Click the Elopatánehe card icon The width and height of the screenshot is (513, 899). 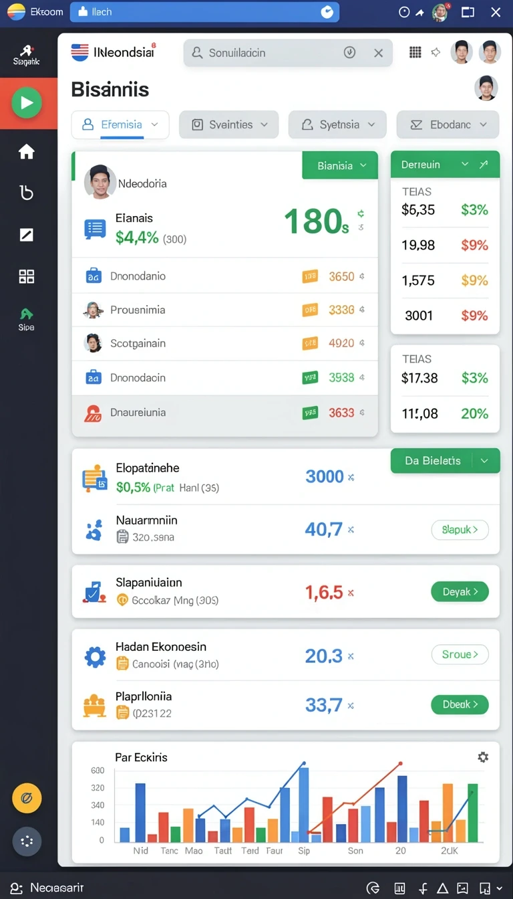(x=94, y=478)
